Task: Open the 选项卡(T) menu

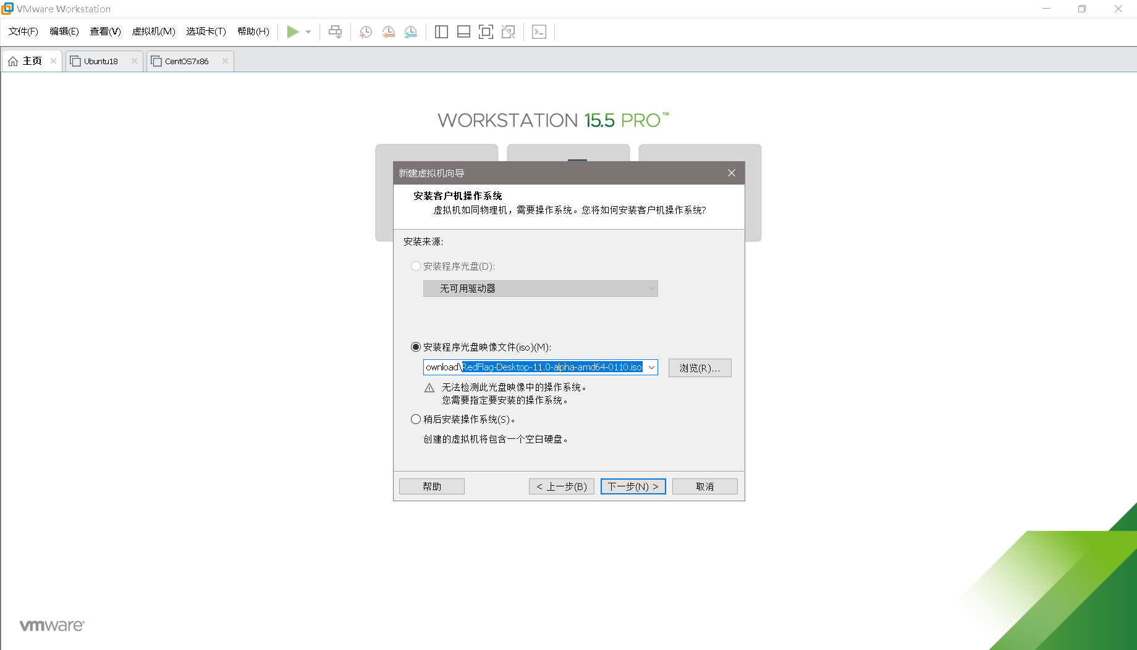Action: (x=206, y=31)
